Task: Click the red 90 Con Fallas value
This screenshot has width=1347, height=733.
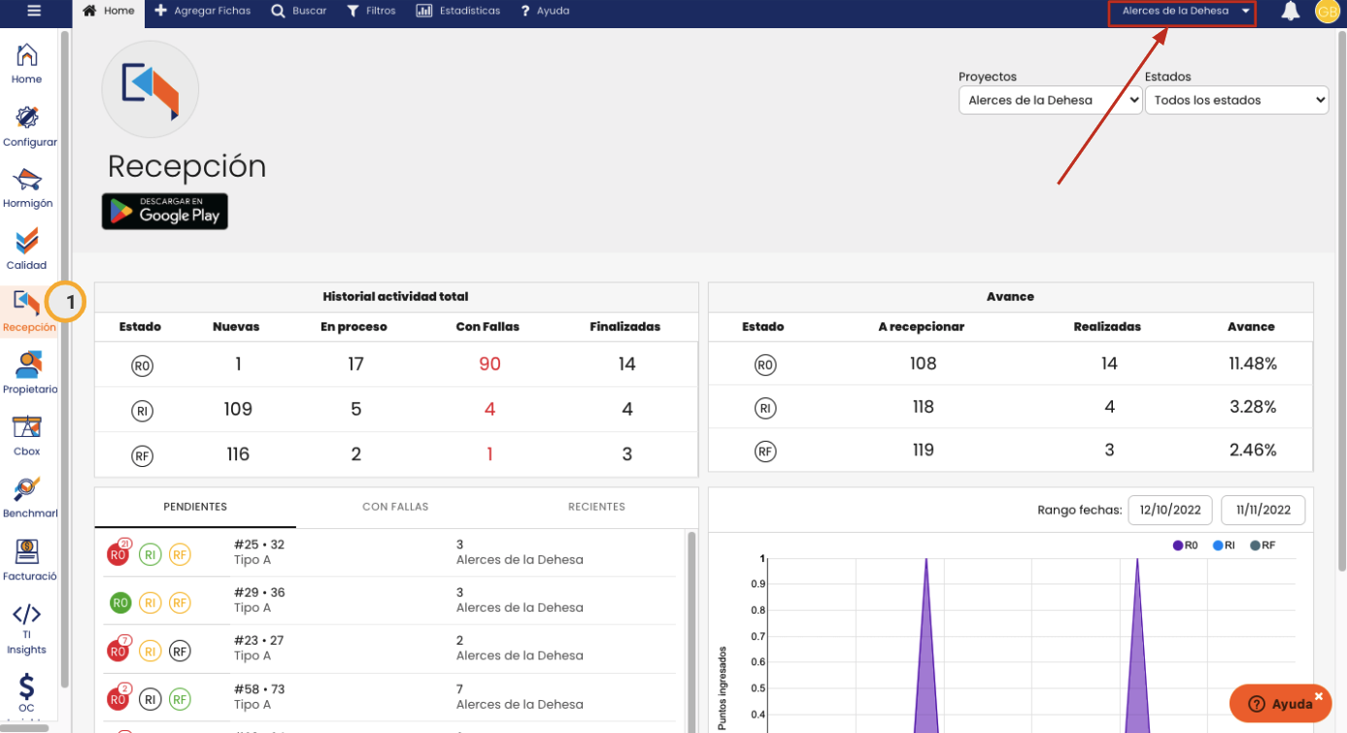Action: (x=489, y=364)
